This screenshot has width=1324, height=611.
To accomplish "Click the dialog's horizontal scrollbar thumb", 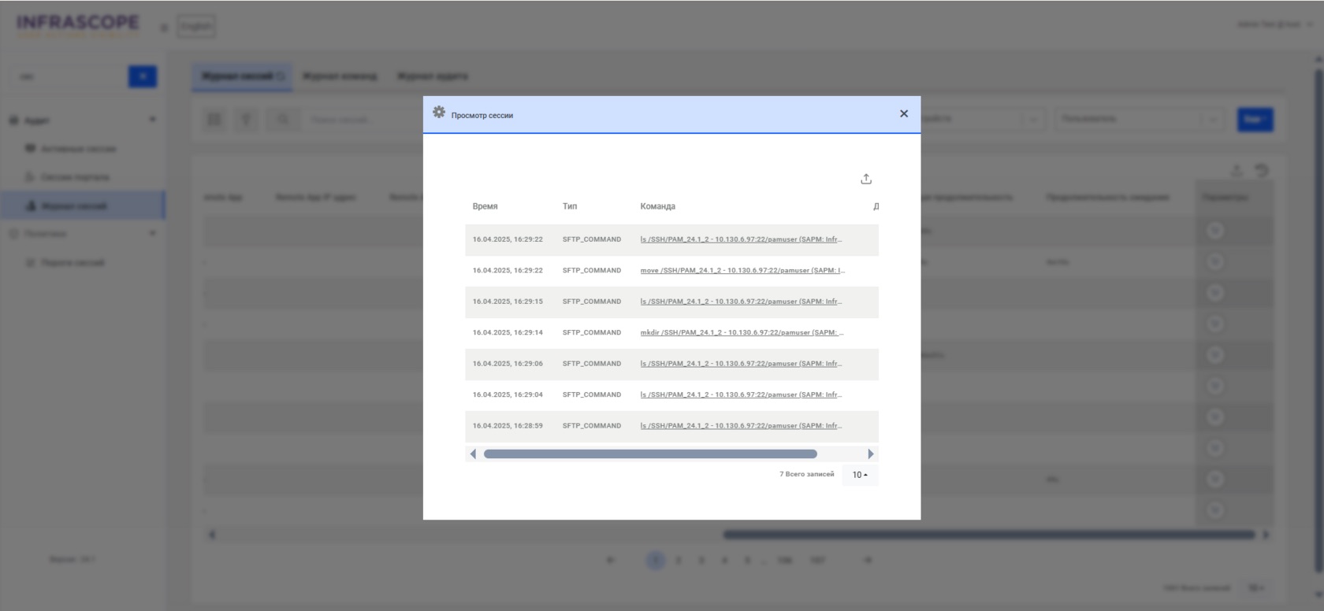I will point(650,454).
